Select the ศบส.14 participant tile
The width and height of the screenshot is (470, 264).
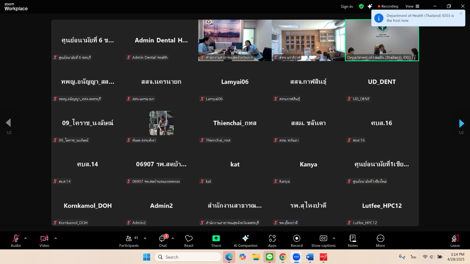(88, 164)
